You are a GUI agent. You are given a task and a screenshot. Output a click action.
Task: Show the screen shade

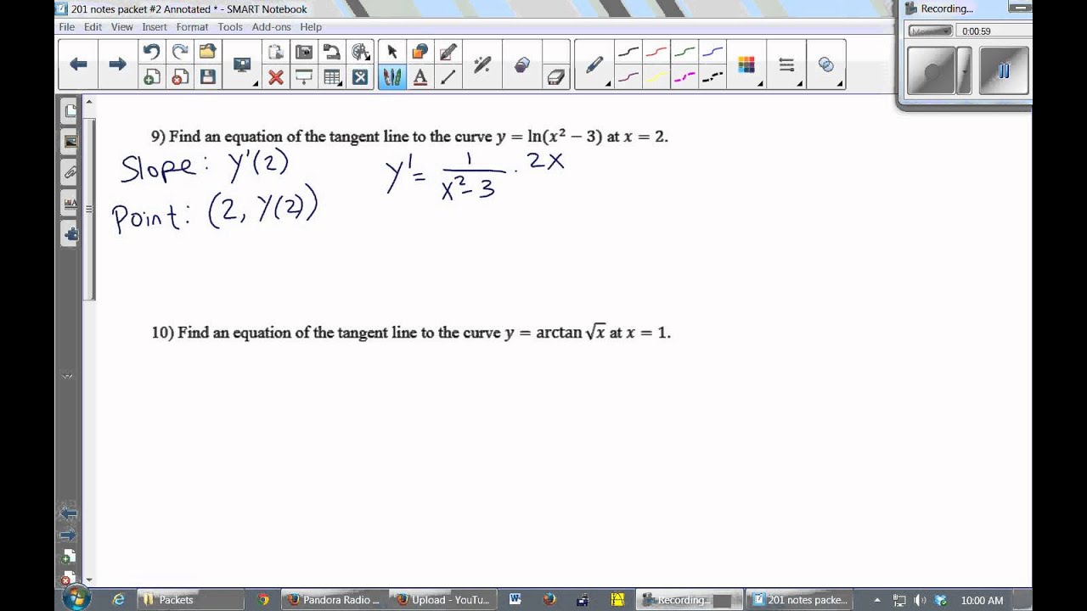303,77
